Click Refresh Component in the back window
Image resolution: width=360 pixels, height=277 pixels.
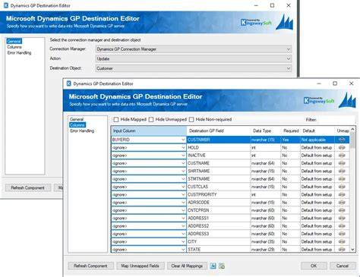[28, 187]
